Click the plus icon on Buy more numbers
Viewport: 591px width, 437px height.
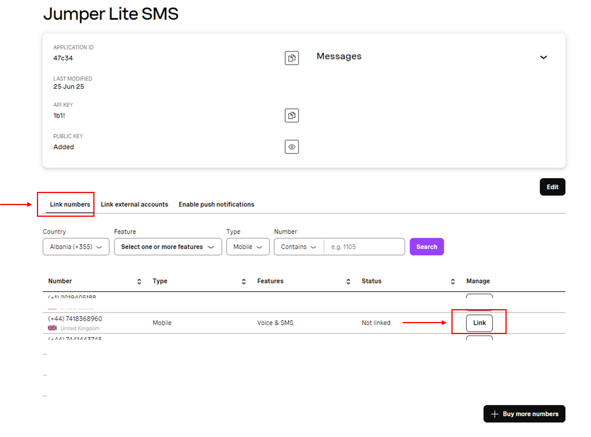click(x=495, y=414)
